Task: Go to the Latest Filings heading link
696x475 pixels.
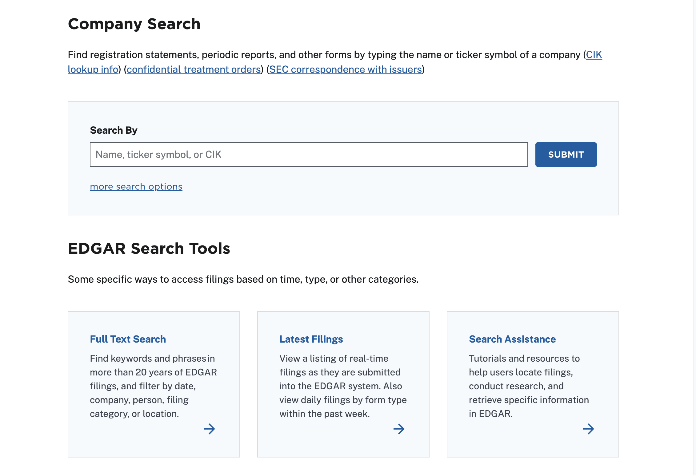Action: tap(311, 339)
